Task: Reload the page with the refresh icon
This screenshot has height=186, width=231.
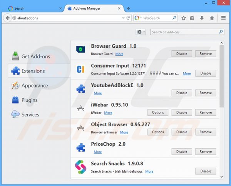Action: [x=128, y=18]
